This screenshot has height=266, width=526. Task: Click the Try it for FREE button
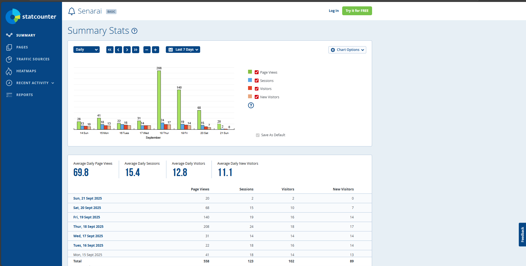357,11
